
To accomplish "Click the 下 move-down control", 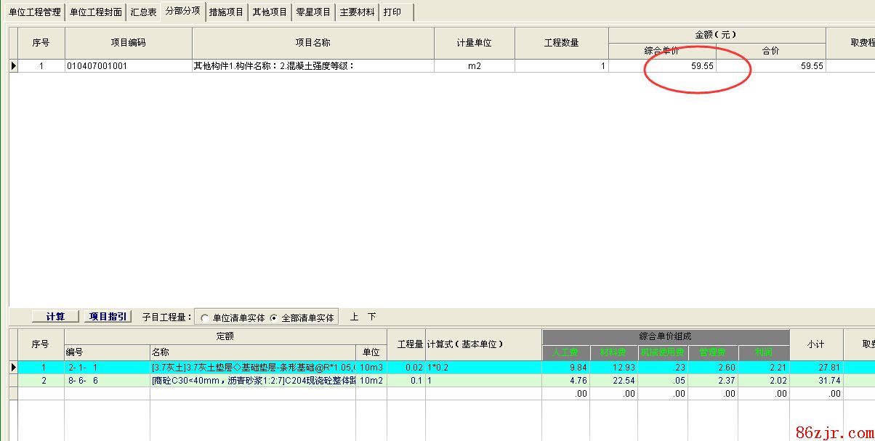I will [372, 317].
